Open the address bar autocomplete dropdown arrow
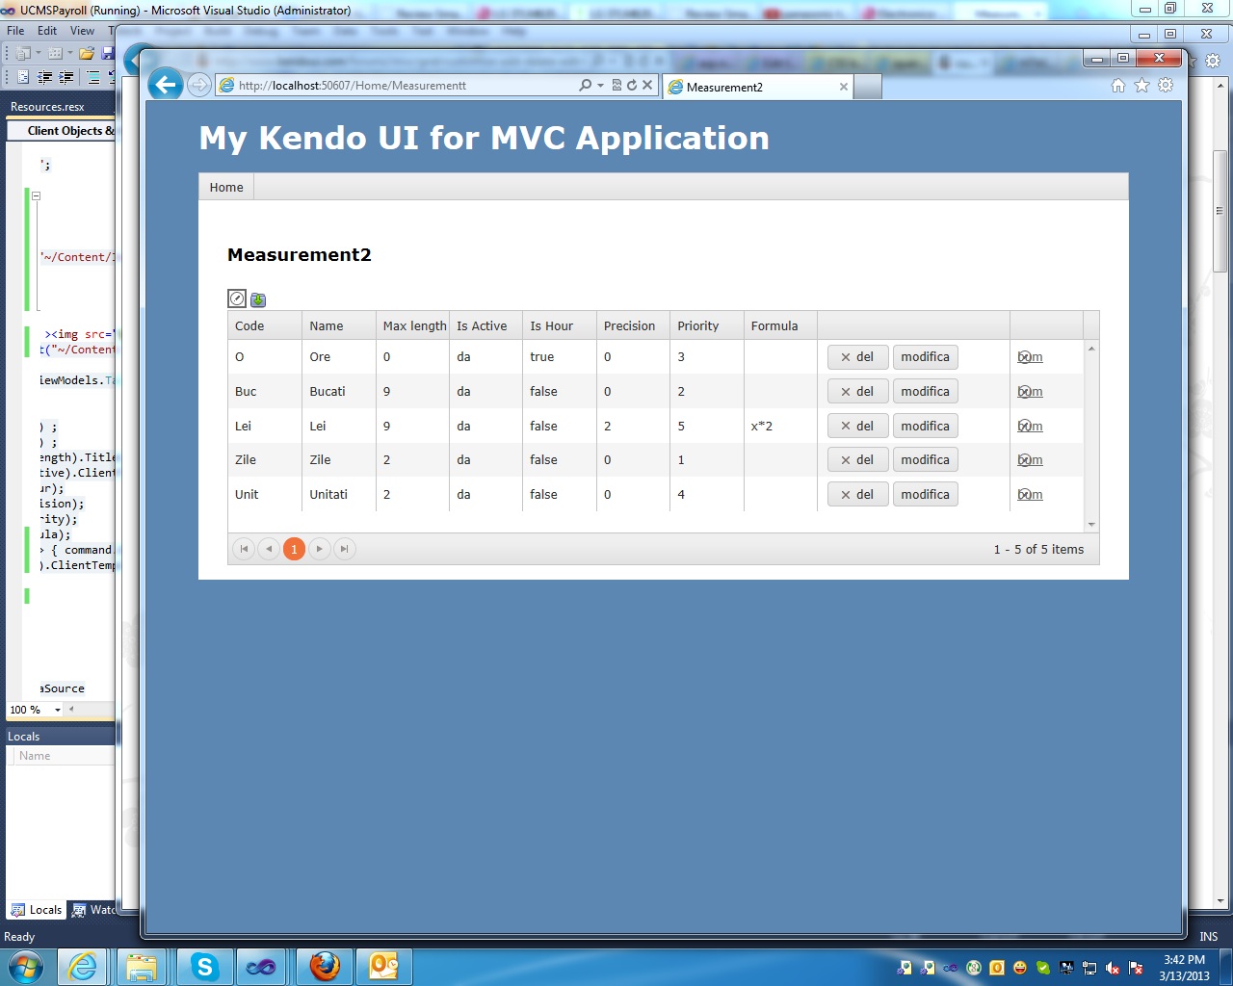Viewport: 1233px width, 986px height. tap(600, 86)
